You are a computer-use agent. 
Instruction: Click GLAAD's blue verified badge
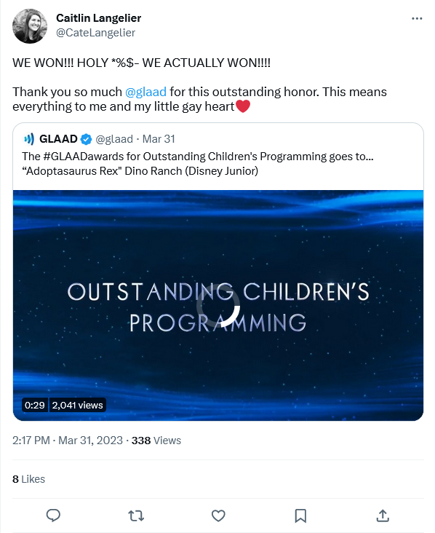coord(87,139)
